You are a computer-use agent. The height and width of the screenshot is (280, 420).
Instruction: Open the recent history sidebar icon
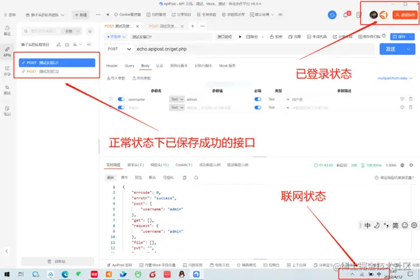[x=7, y=30]
